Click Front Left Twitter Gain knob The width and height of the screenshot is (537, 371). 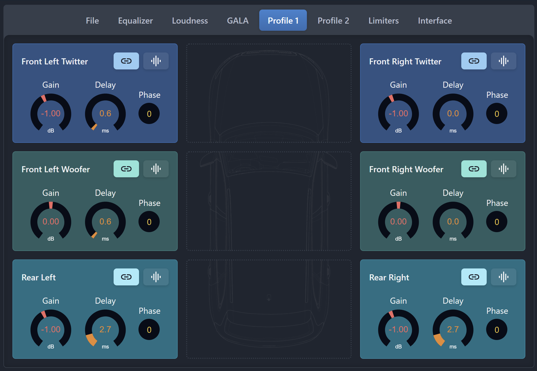coord(51,113)
